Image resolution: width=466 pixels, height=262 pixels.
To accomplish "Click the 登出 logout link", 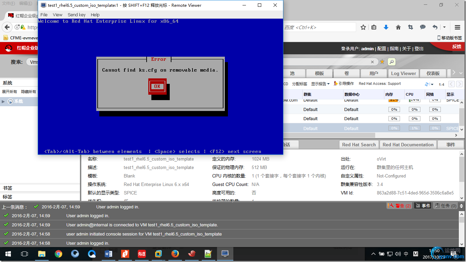I will coord(419,49).
